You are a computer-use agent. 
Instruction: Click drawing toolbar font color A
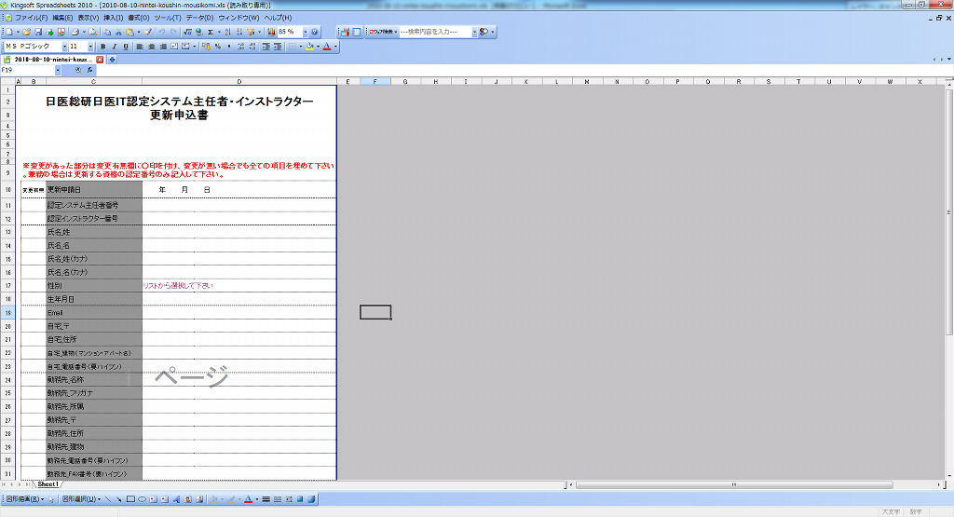[x=248, y=499]
